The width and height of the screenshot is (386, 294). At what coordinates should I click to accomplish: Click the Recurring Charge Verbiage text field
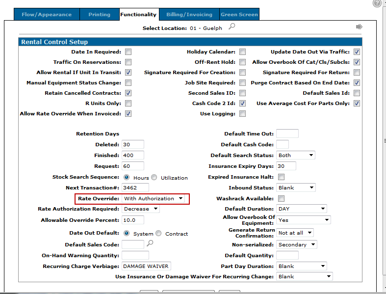click(x=146, y=266)
